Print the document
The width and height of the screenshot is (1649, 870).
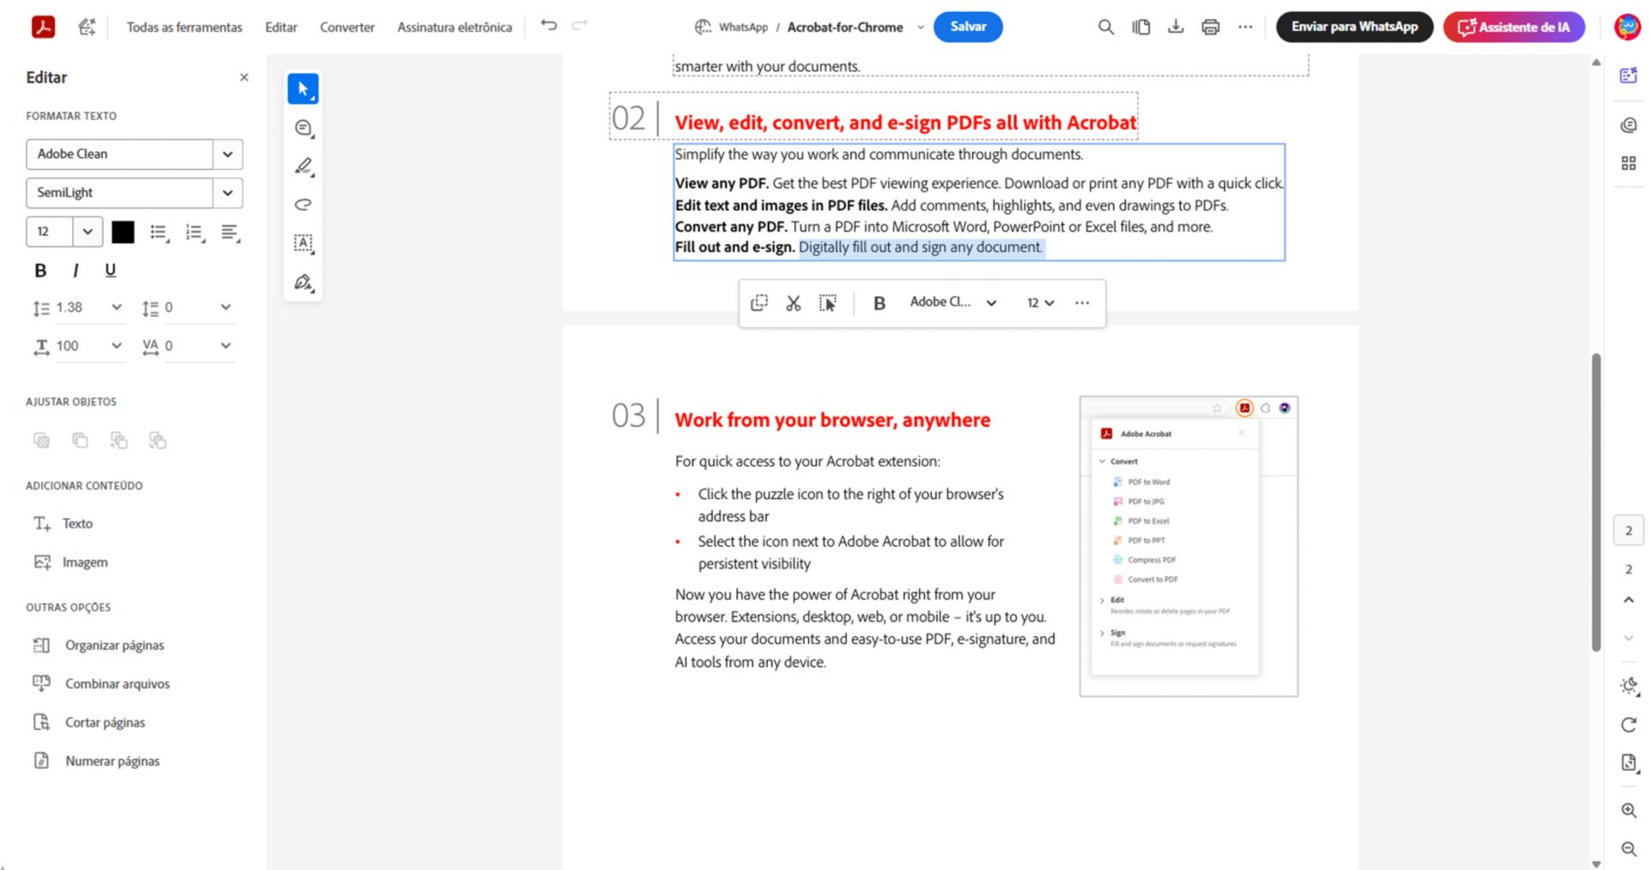(1211, 27)
